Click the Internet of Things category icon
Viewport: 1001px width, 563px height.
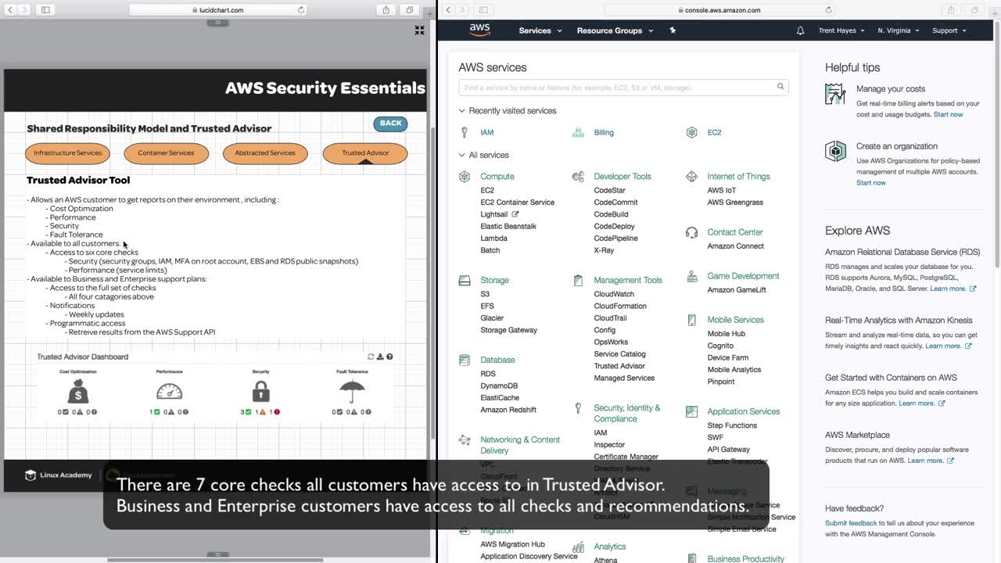(x=691, y=177)
